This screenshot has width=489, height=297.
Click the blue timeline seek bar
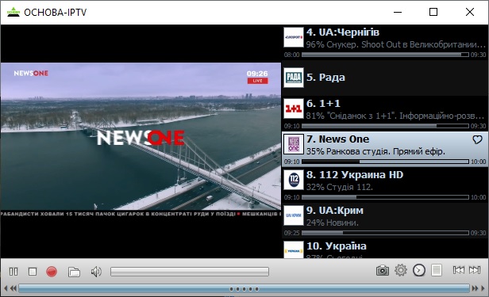(x=244, y=288)
